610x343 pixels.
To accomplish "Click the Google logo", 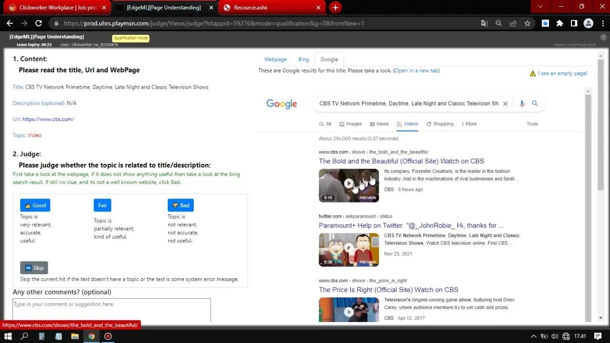I will pyautogui.click(x=282, y=104).
